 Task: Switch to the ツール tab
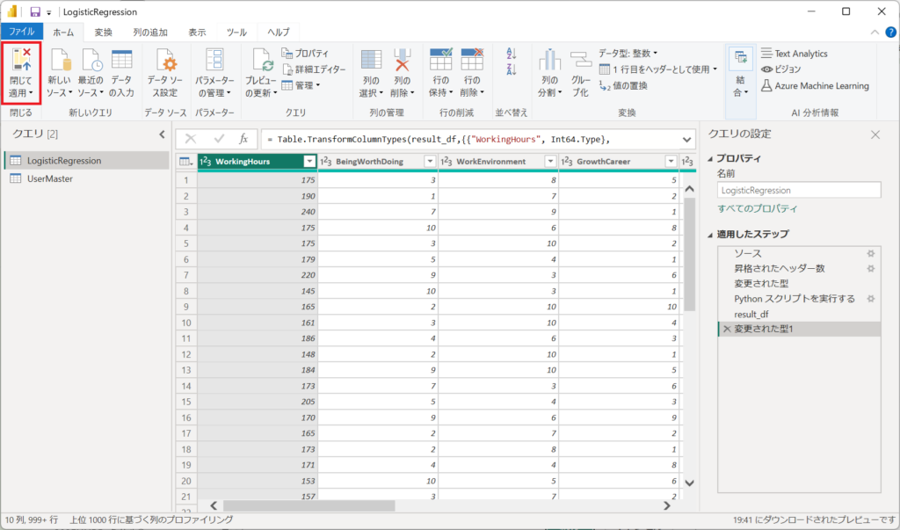pyautogui.click(x=236, y=33)
